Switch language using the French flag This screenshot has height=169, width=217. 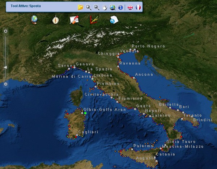(138, 8)
